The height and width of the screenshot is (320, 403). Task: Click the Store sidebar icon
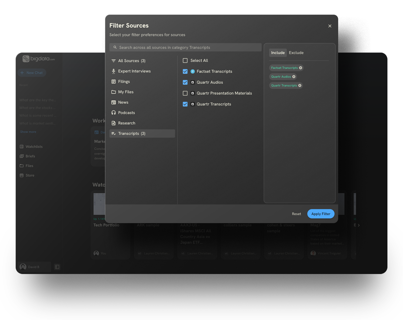coord(22,175)
